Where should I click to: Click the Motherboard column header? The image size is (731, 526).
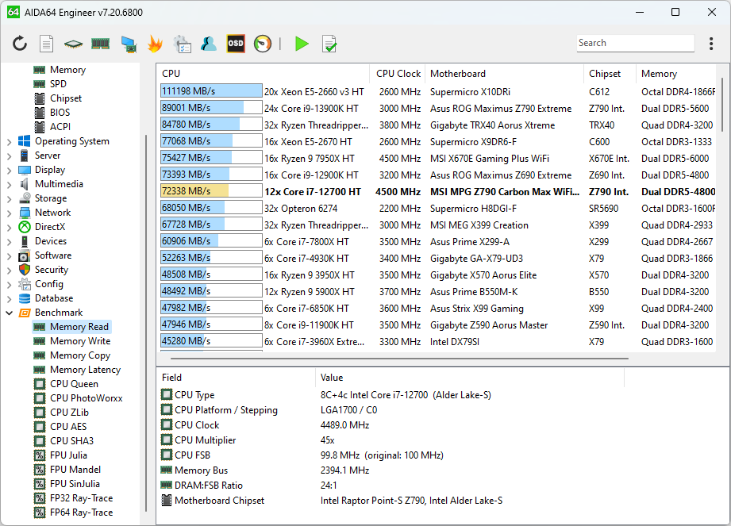point(457,74)
